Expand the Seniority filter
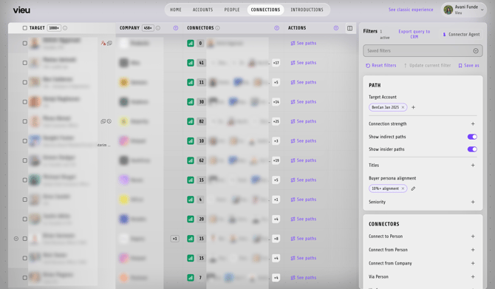 click(x=473, y=202)
